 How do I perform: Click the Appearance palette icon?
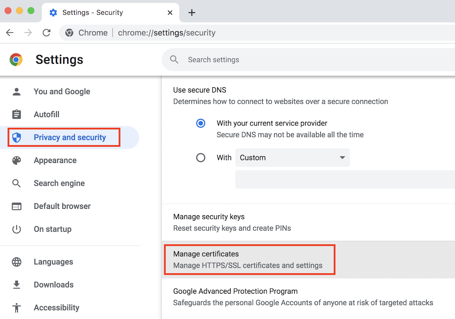click(x=16, y=160)
